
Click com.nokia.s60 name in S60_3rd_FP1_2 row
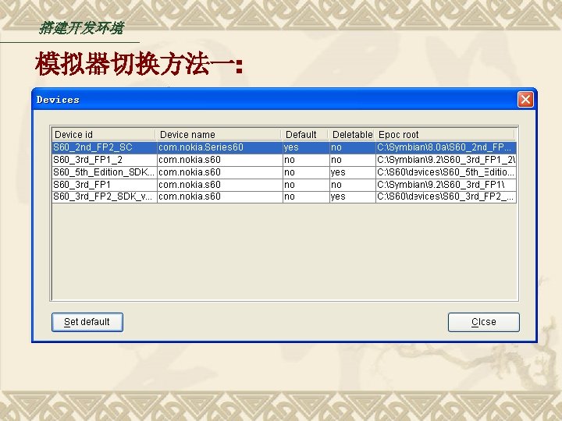coord(220,160)
